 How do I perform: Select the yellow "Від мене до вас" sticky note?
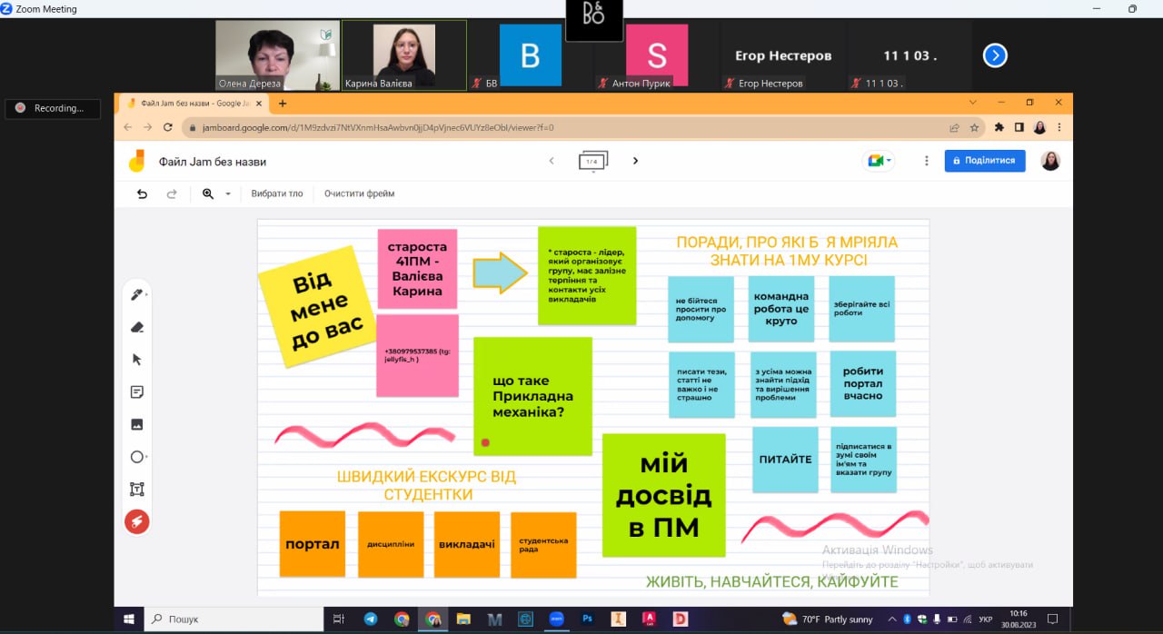coord(318,308)
